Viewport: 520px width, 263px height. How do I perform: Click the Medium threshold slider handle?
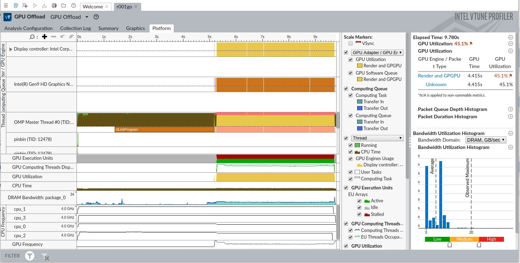pyautogui.click(x=450, y=245)
